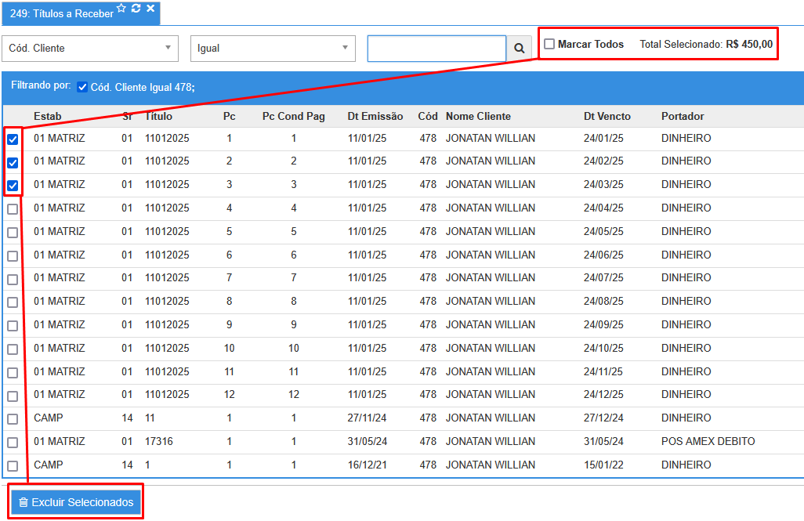Image resolution: width=804 pixels, height=521 pixels.
Task: Click the Estab column header
Action: click(48, 117)
